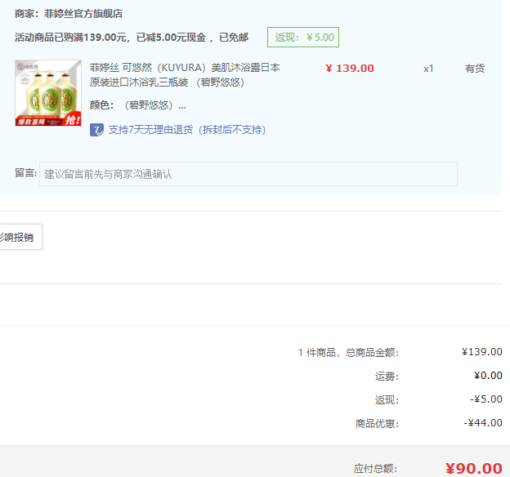
Task: Focus the 留言 message input field
Action: pos(248,174)
